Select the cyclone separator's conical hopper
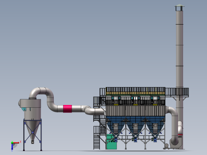 32,130
